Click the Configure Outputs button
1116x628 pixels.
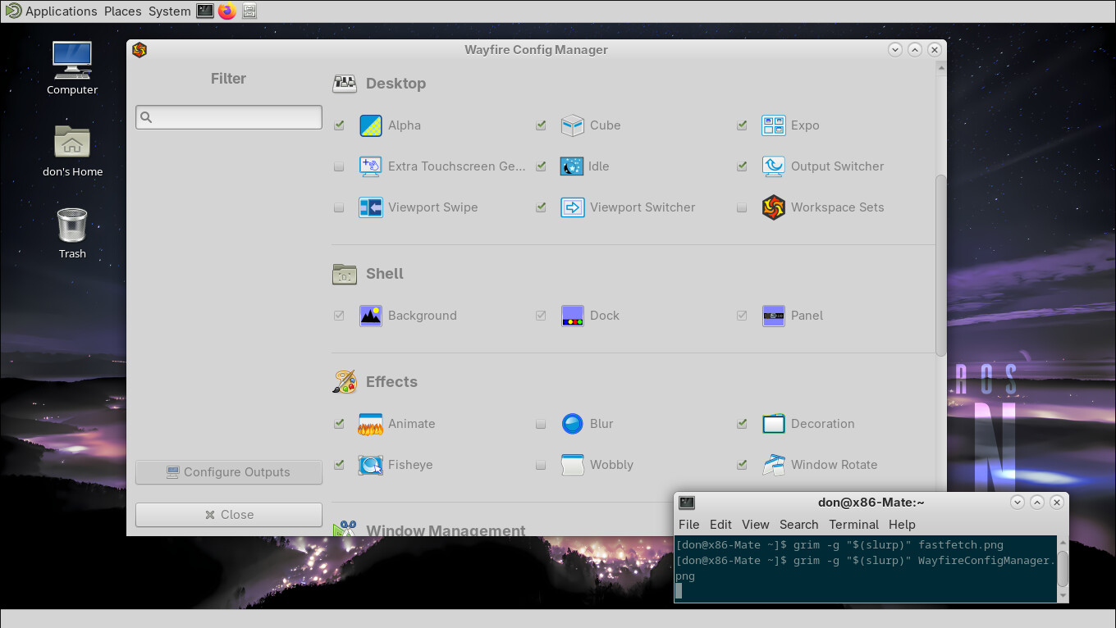[229, 472]
